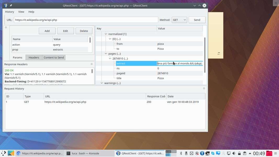The height and width of the screenshot is (157, 279).
Task: Switch to the Headers tab
Action: click(34, 58)
